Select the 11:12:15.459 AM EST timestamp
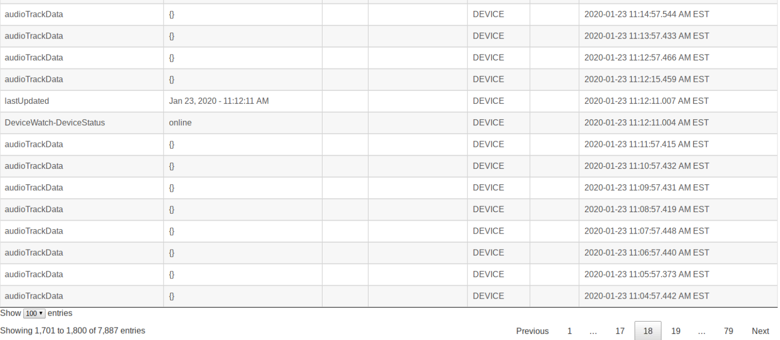This screenshot has height=340, width=780. [x=646, y=79]
